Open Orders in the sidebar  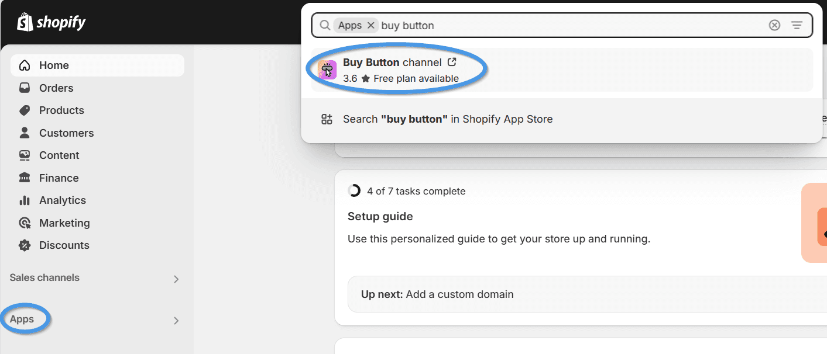(97, 88)
